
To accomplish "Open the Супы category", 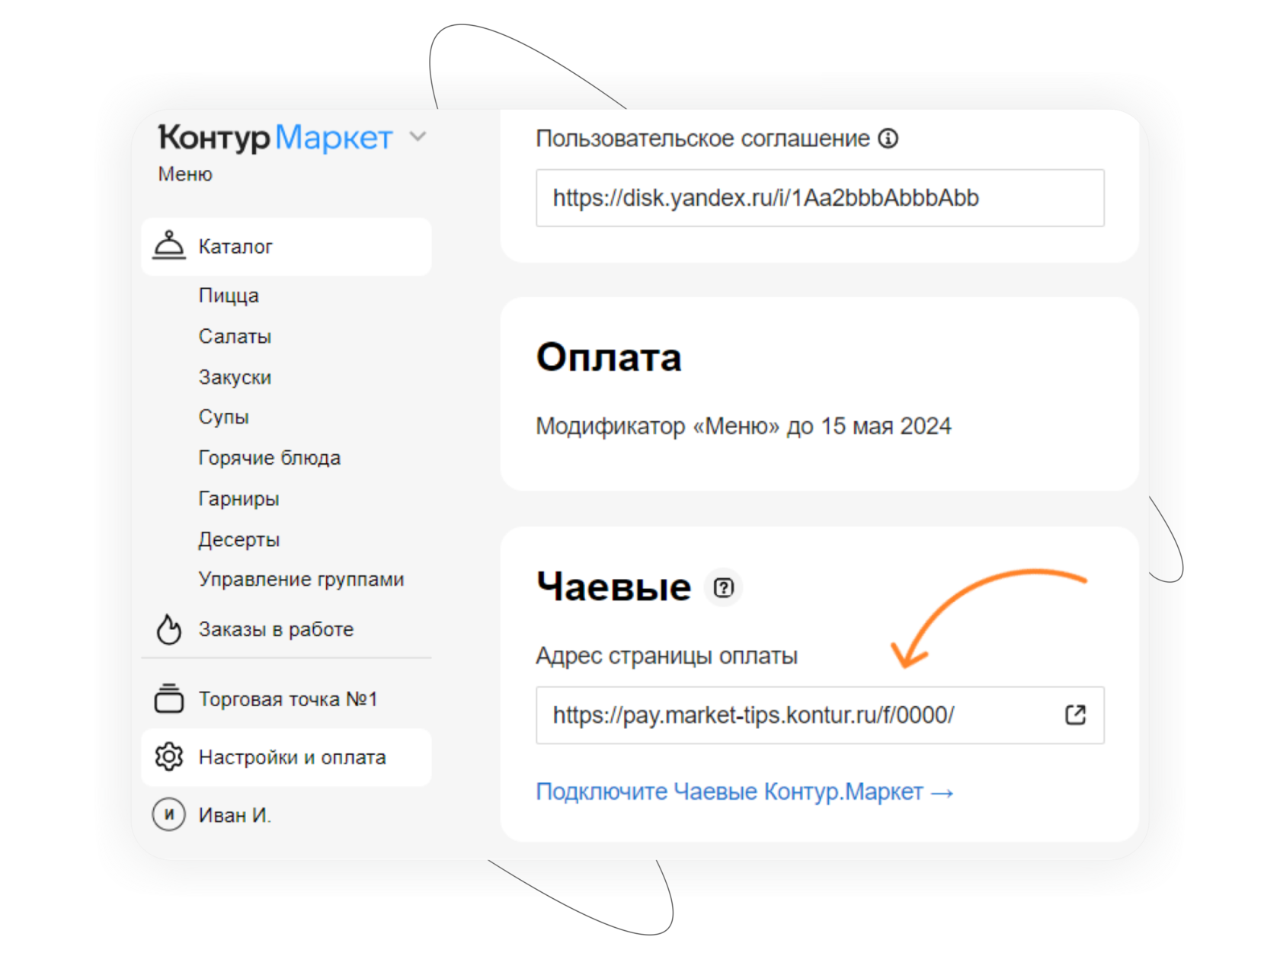I will coord(223,417).
